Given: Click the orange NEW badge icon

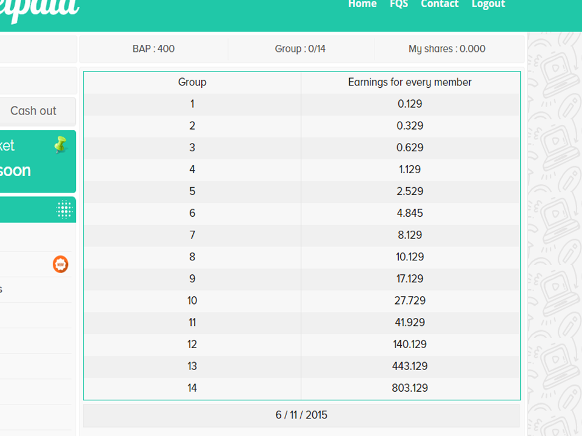Looking at the screenshot, I should pos(60,265).
